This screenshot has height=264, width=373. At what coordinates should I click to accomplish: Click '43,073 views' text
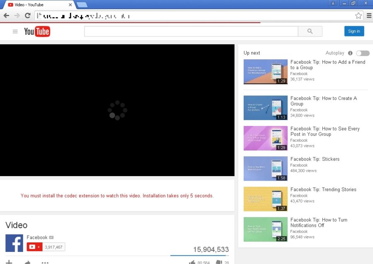[x=303, y=146]
